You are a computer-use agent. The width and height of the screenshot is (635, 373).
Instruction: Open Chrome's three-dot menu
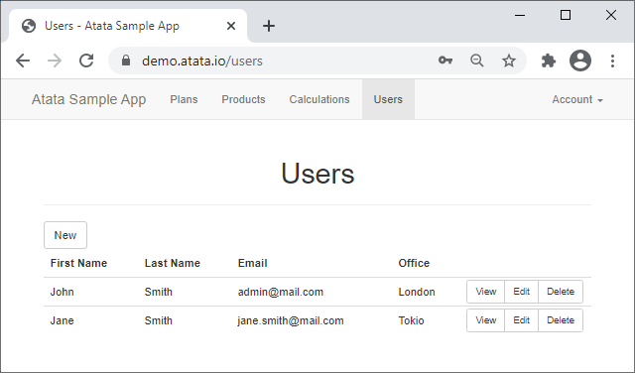pyautogui.click(x=613, y=61)
